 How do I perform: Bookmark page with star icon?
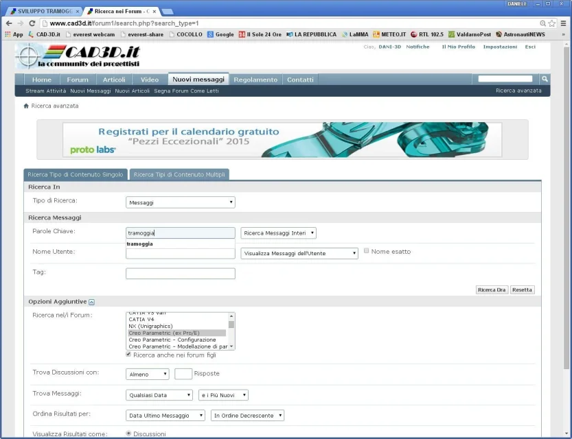552,23
